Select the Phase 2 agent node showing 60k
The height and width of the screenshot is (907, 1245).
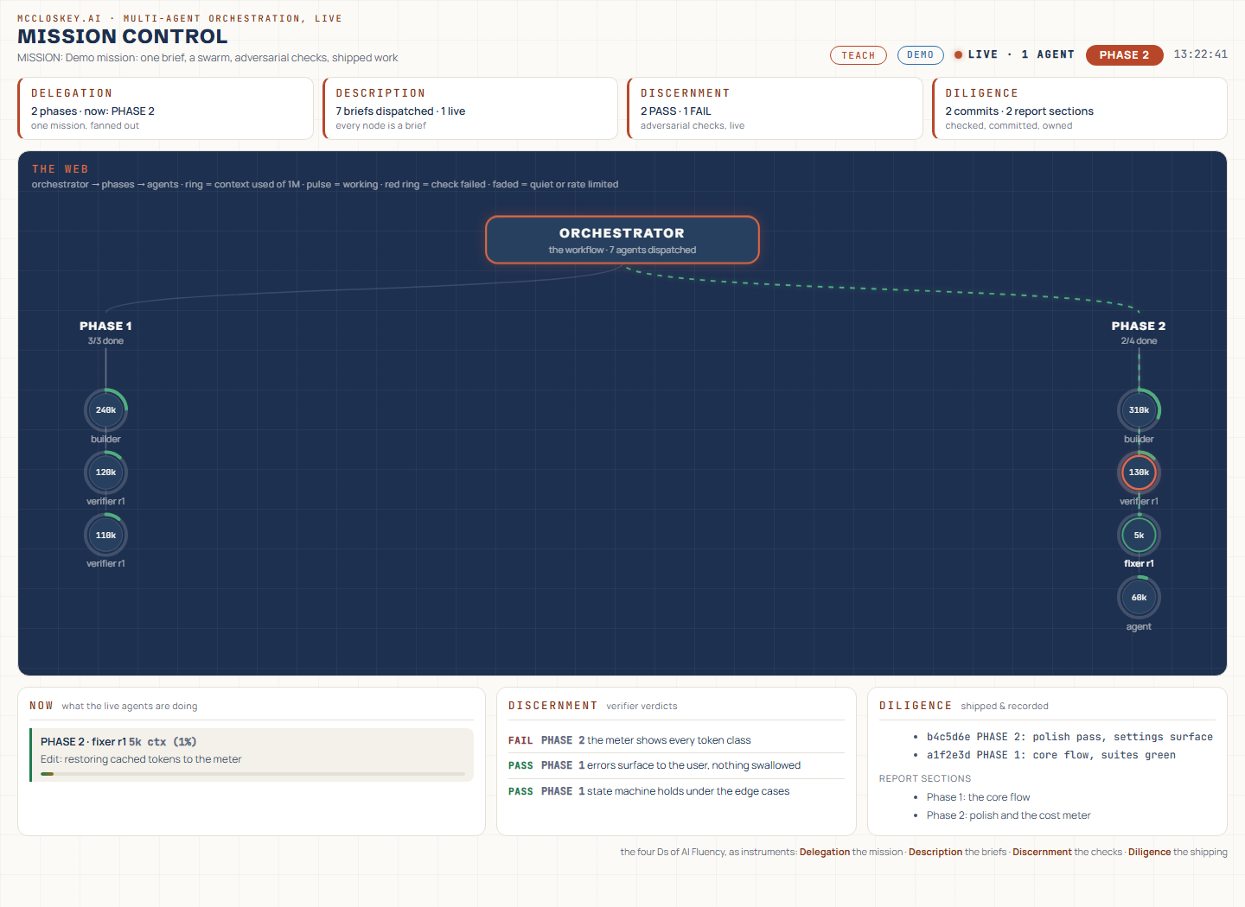1139,598
